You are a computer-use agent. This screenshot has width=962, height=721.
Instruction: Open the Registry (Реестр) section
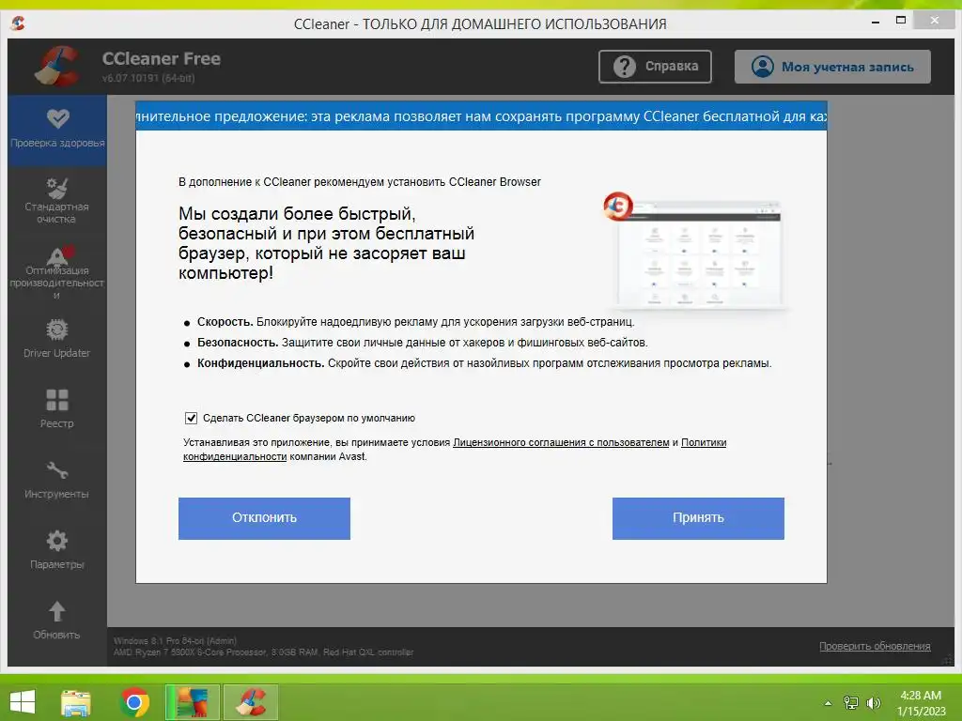point(57,408)
